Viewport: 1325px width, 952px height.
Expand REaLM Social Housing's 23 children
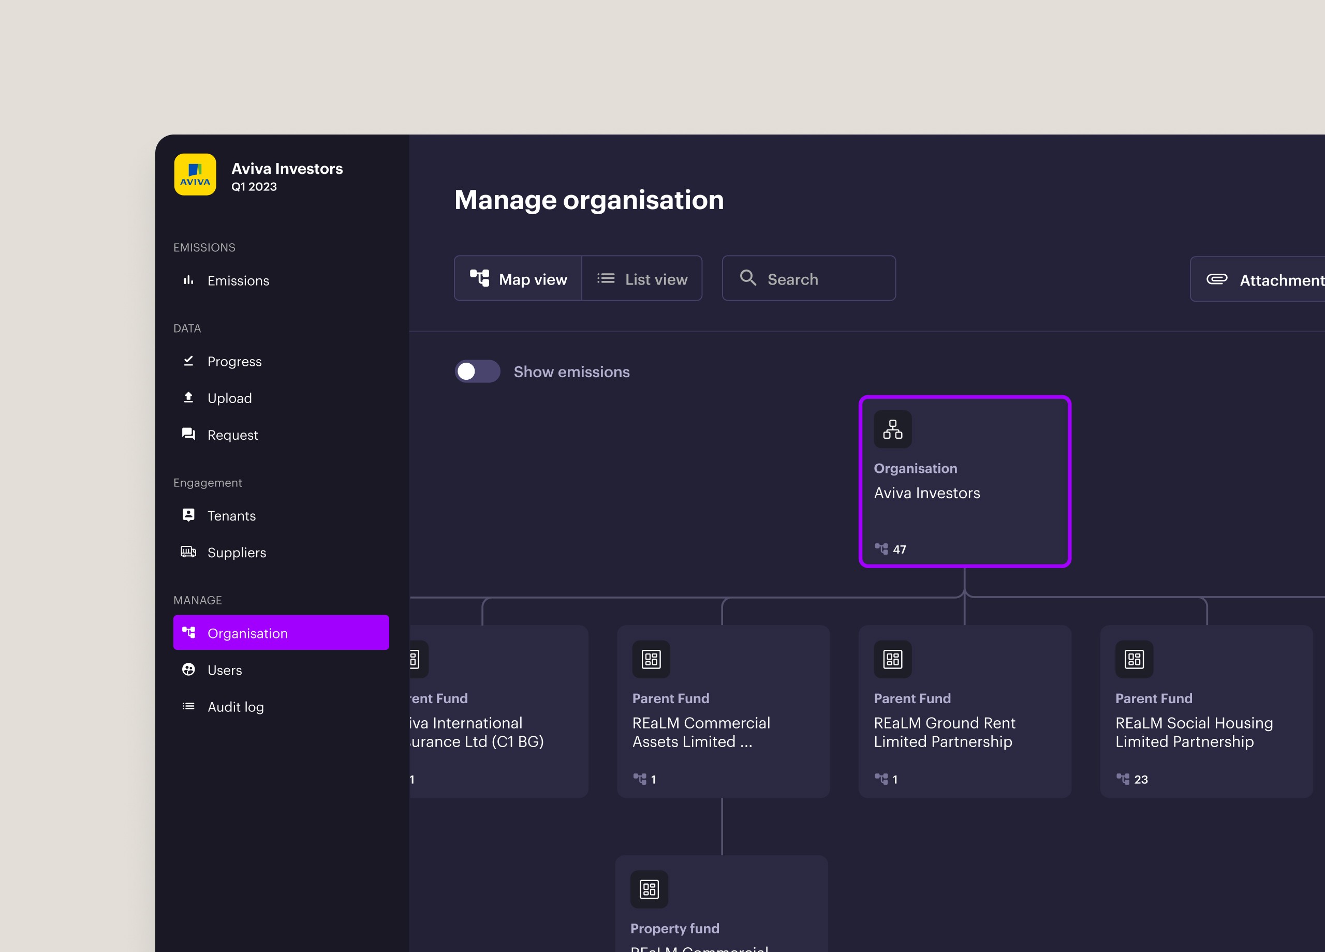pos(1131,779)
